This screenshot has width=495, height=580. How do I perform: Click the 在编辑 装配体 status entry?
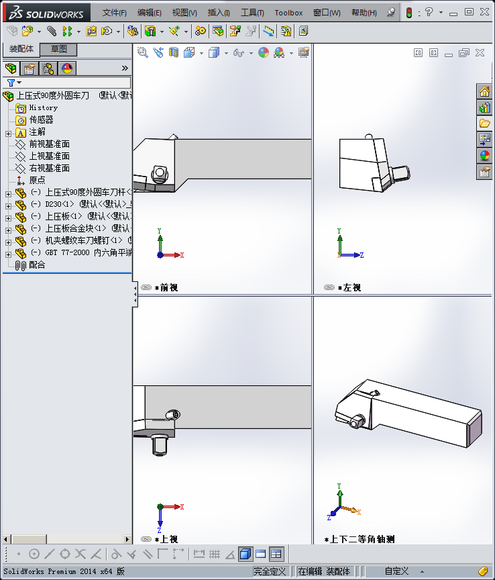tap(324, 571)
